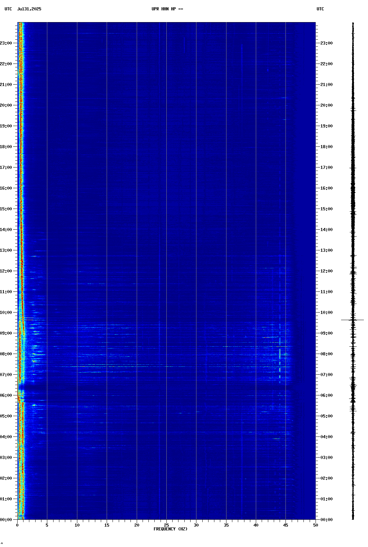Viewport: 368px width, 547px height.
Task: Click the FREQUENCY (HZ) axis label
Action: pos(171,529)
